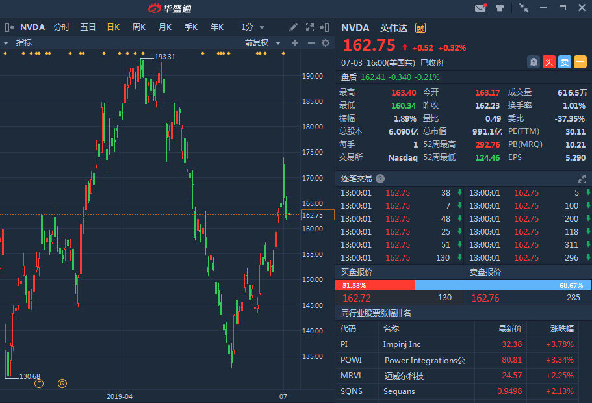
Task: Open the skin theme shirt icon
Action: tap(500, 8)
